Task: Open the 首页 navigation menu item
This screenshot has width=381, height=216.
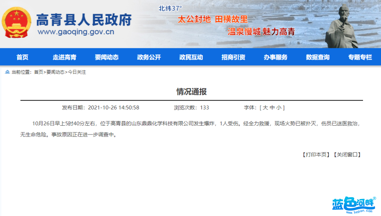Action: (22, 57)
